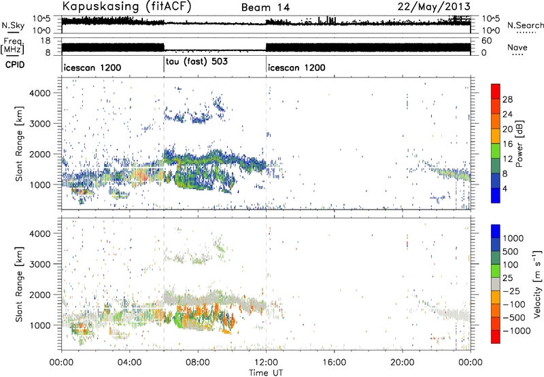Click the CPID change marker line at 06:00
This screenshot has height=377, width=544.
click(164, 65)
